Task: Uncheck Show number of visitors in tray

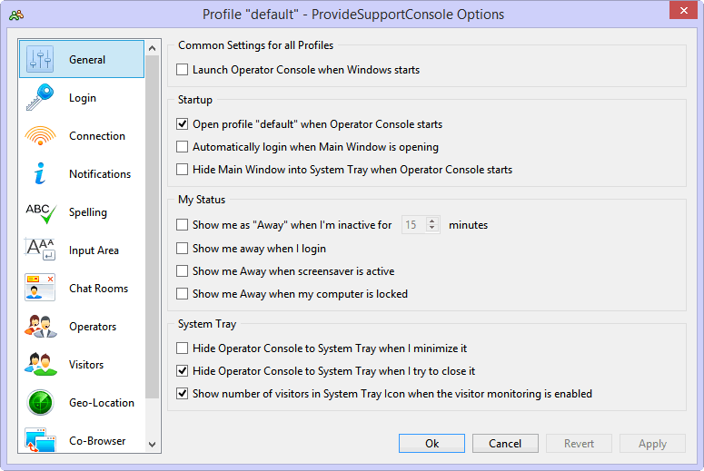Action: point(183,394)
